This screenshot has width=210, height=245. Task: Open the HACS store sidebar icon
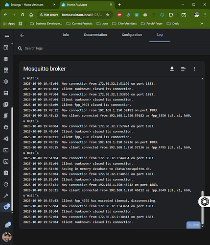click(x=6, y=70)
